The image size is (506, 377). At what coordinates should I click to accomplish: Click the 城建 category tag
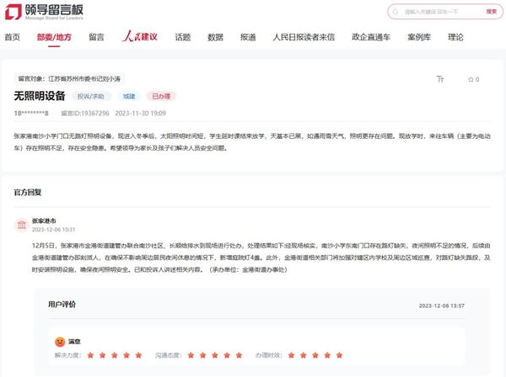click(129, 96)
